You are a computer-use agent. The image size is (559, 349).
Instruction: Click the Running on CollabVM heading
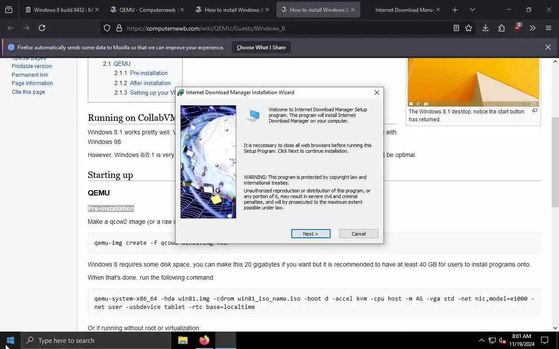(132, 118)
